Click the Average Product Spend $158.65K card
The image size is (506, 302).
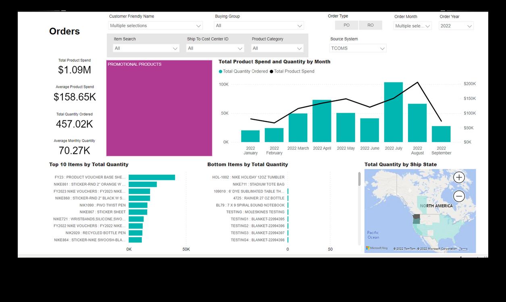75,93
